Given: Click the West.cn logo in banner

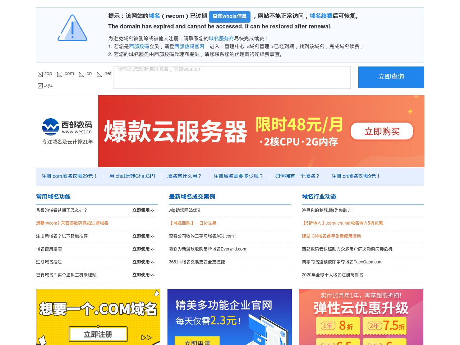Looking at the screenshot, I should (67, 131).
